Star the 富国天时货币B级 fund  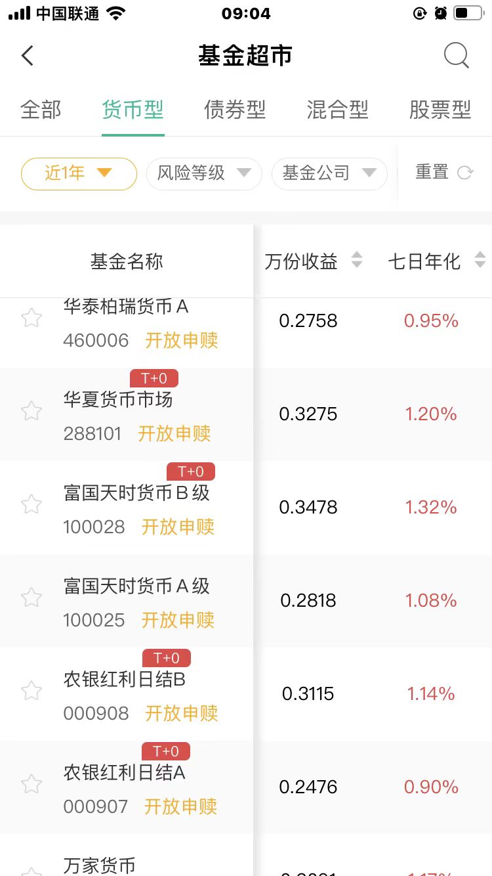(31, 505)
